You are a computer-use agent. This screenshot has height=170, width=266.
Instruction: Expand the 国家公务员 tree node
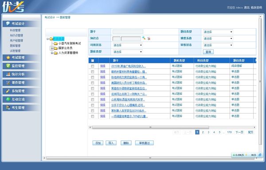[52, 48]
